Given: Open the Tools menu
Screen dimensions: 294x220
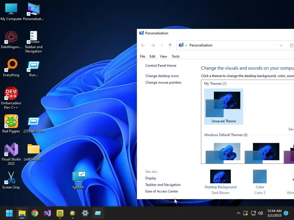Looking at the screenshot, I should (x=175, y=56).
